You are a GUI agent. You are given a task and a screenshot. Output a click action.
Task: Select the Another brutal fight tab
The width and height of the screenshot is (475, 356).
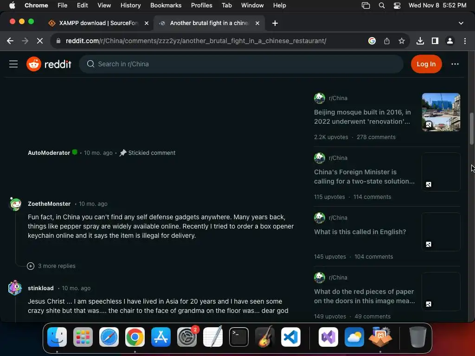point(209,23)
